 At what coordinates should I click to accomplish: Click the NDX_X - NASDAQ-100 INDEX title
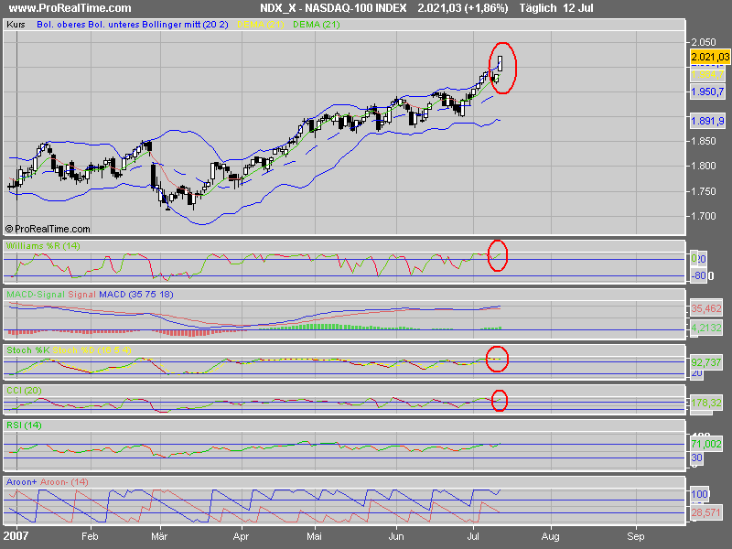tap(333, 8)
